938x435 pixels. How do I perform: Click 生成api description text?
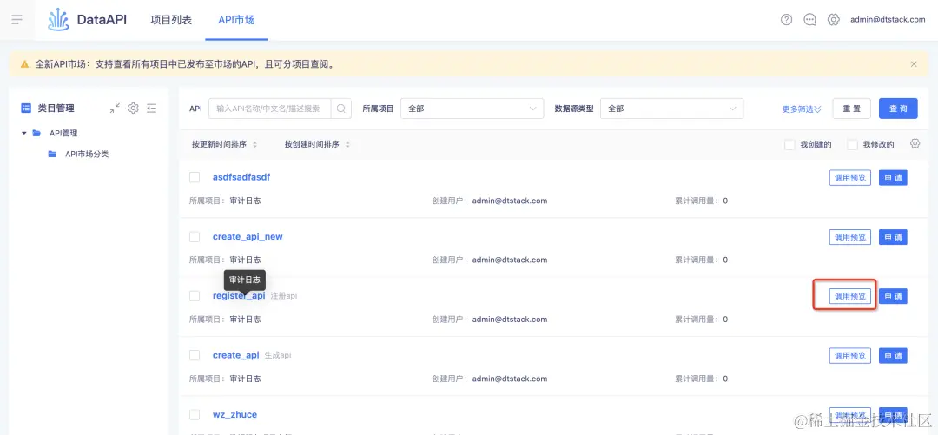278,355
